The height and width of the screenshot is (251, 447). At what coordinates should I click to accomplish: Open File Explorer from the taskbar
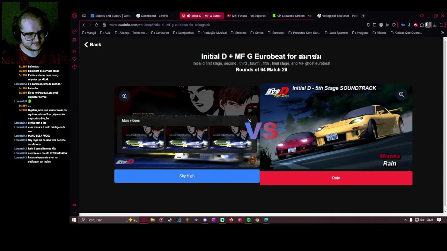coord(153,220)
